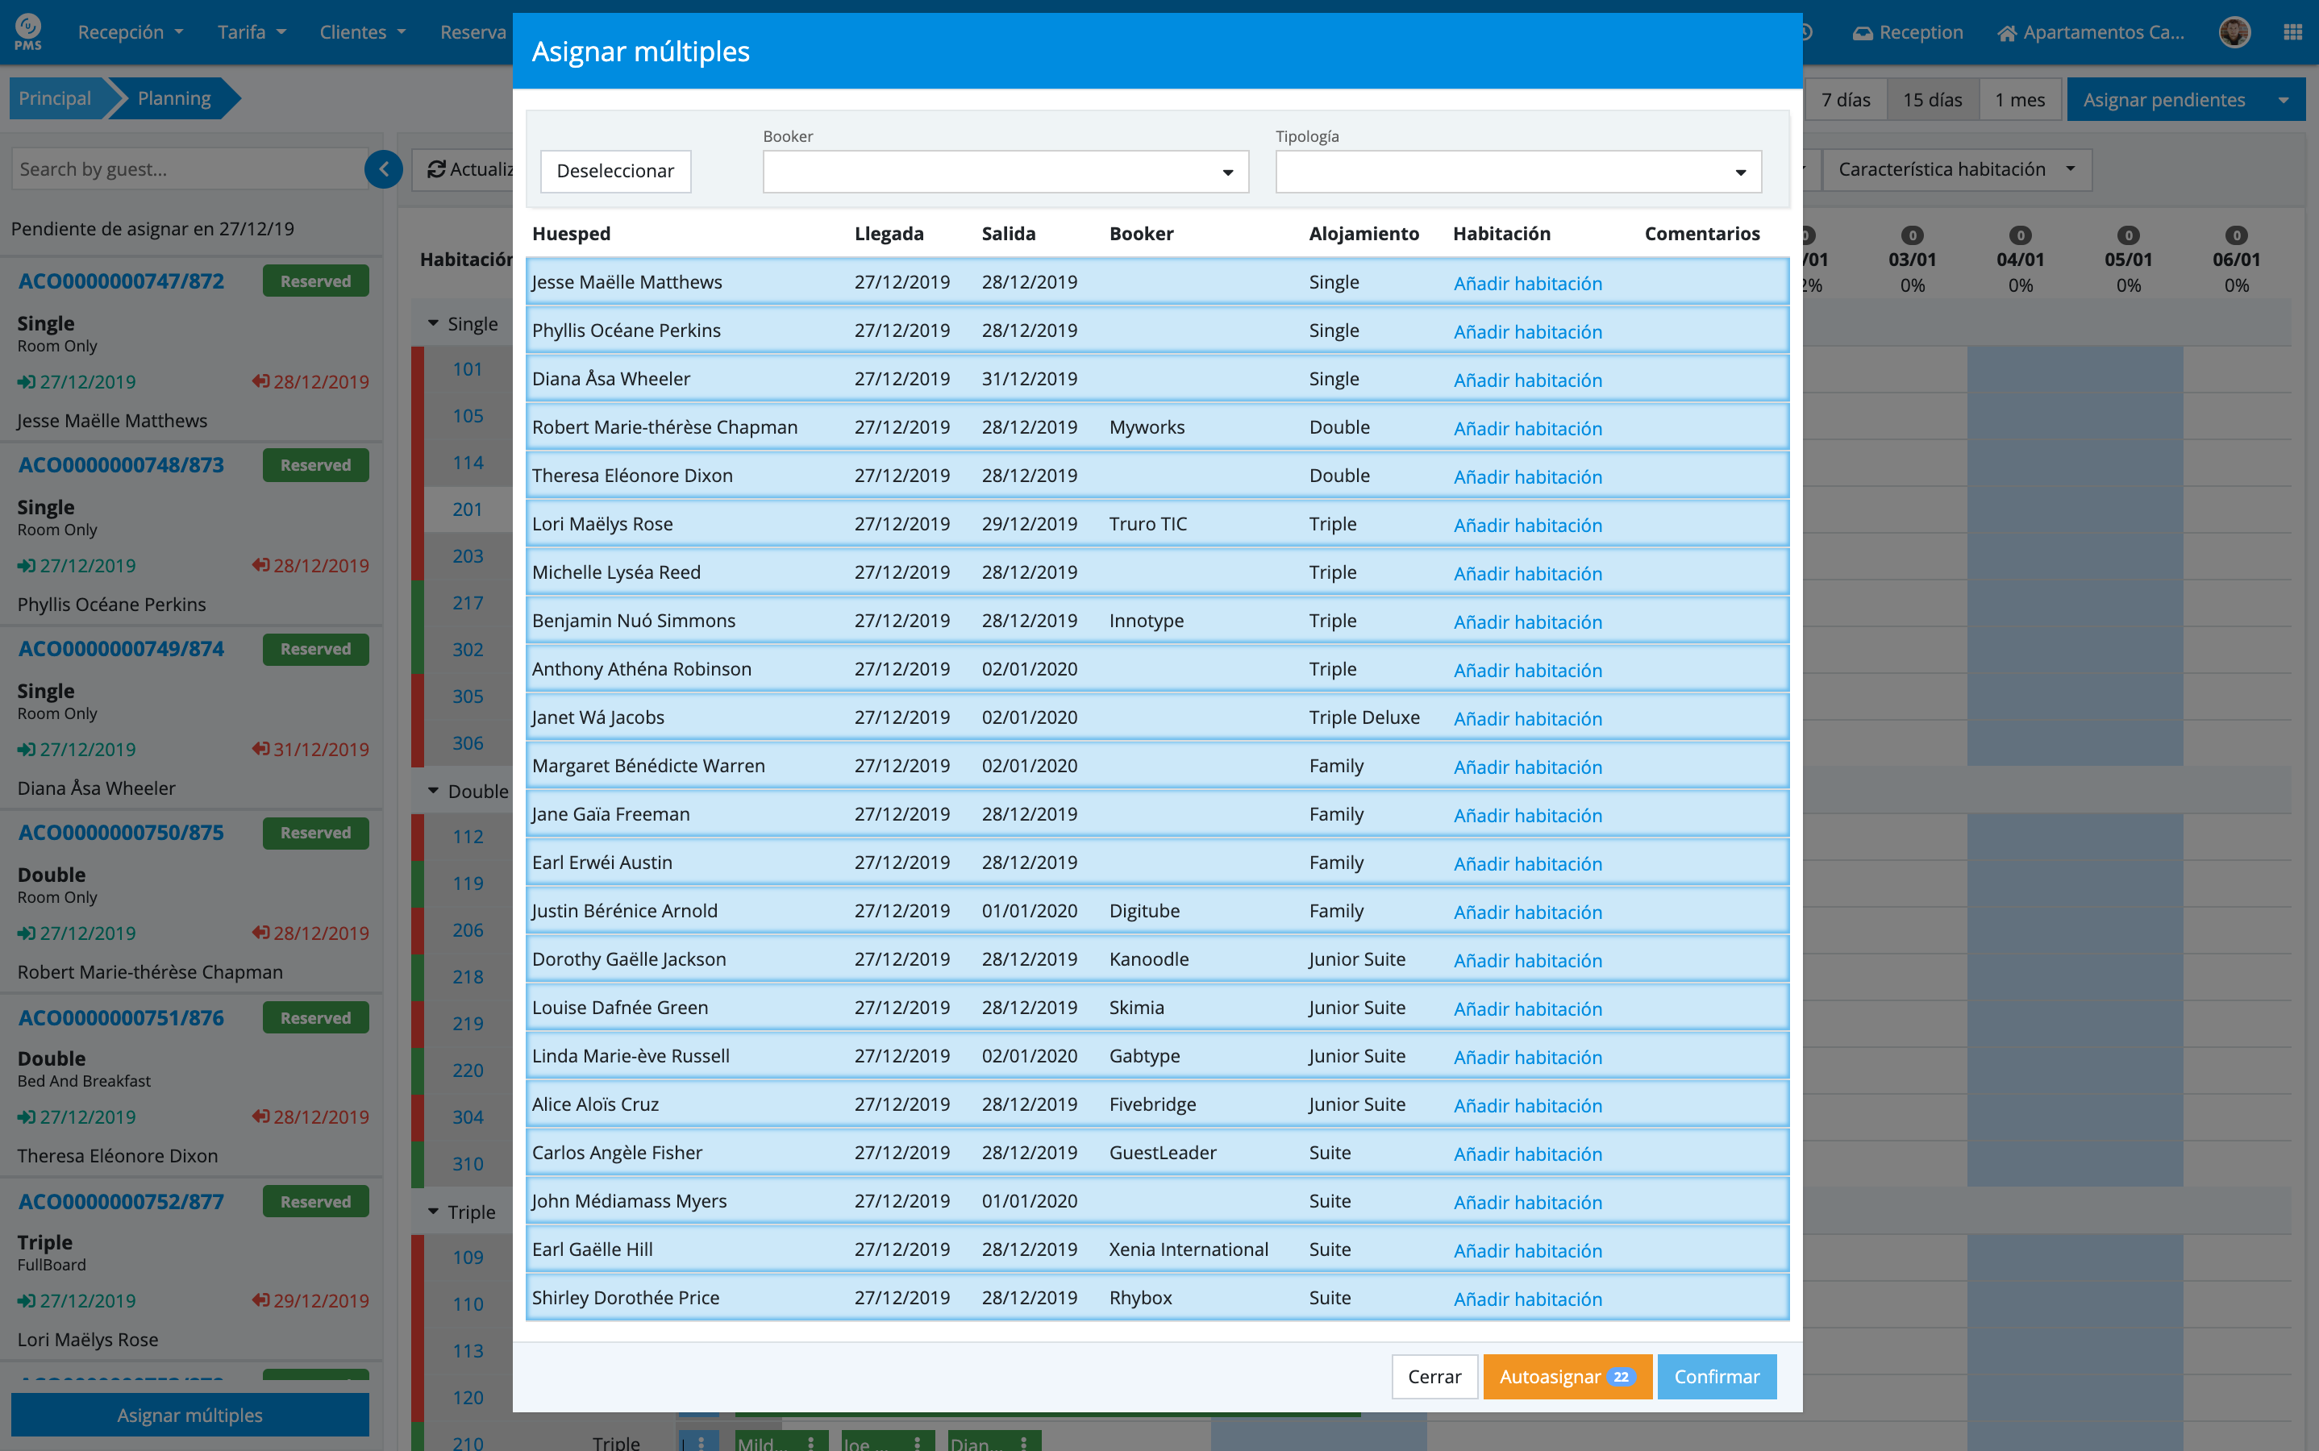Click the Actualizar refresh icon
This screenshot has height=1451, width=2319.
pyautogui.click(x=437, y=169)
